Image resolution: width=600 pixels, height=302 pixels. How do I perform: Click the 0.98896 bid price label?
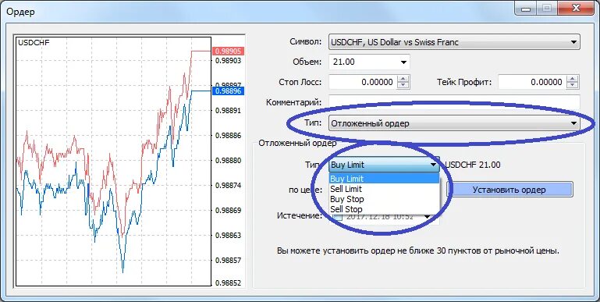point(228,91)
